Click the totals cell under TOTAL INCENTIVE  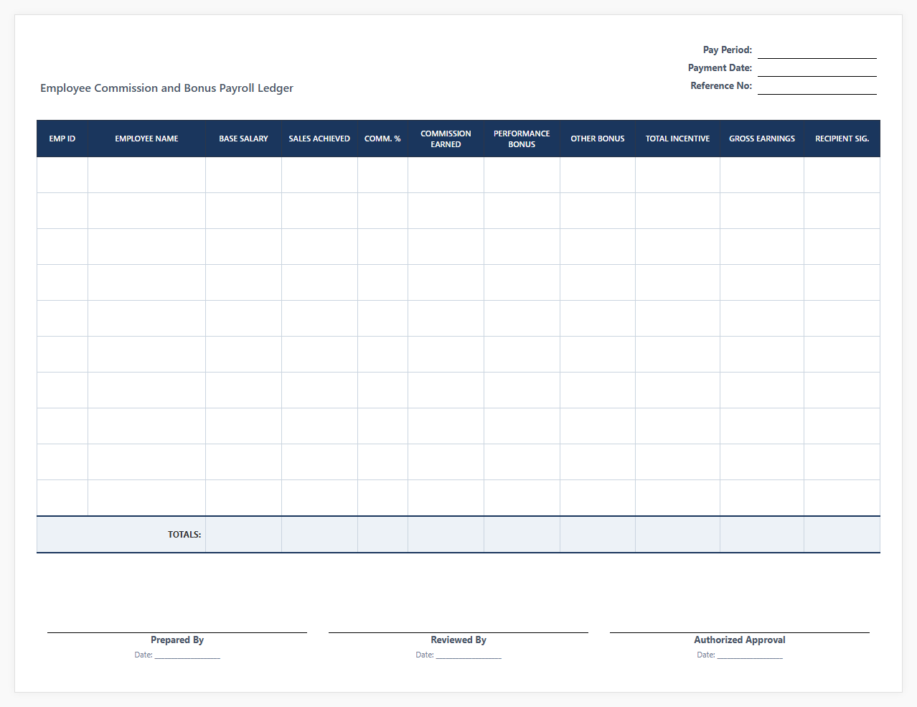pos(677,535)
